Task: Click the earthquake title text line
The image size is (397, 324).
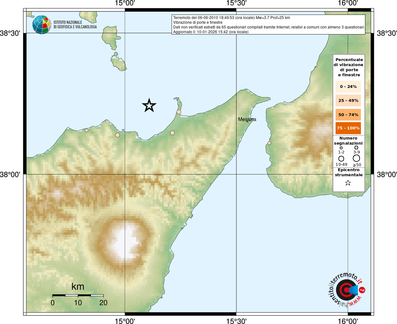Action: (x=231, y=18)
